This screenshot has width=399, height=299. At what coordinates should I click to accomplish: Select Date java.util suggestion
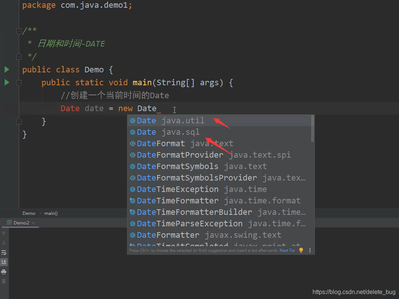(219, 120)
